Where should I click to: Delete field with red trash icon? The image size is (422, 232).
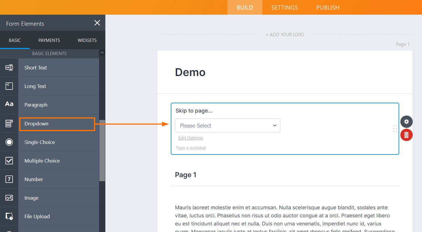point(406,135)
